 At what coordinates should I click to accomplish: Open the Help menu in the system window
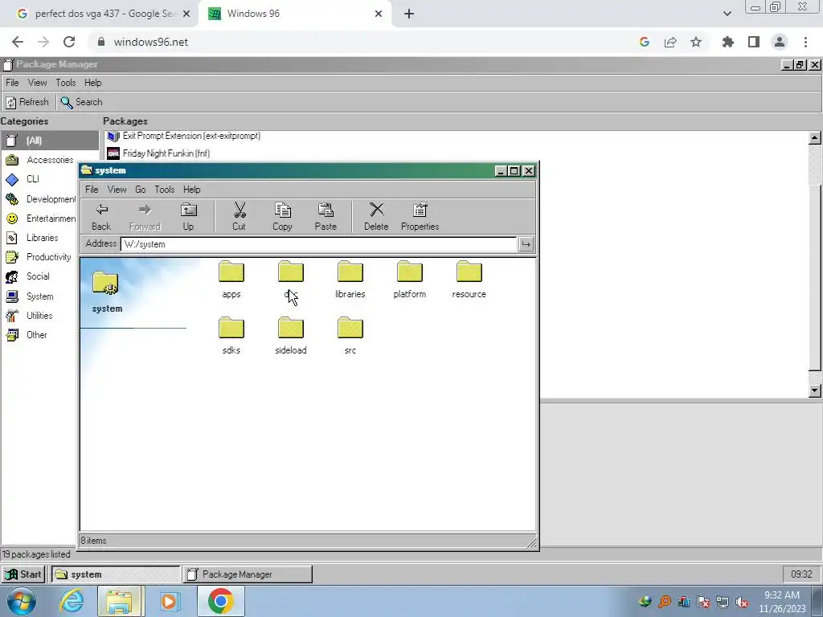(191, 190)
